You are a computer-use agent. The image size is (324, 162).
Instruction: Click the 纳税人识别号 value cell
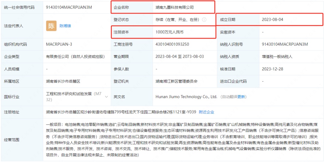285,44
